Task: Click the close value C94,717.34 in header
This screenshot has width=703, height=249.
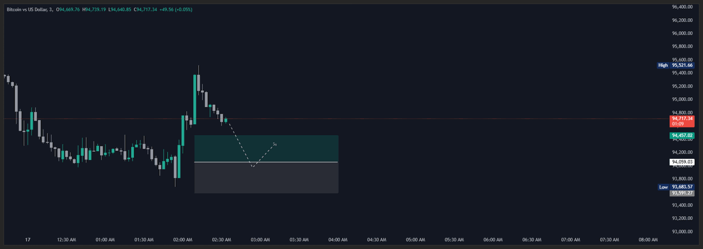Action: pos(145,9)
